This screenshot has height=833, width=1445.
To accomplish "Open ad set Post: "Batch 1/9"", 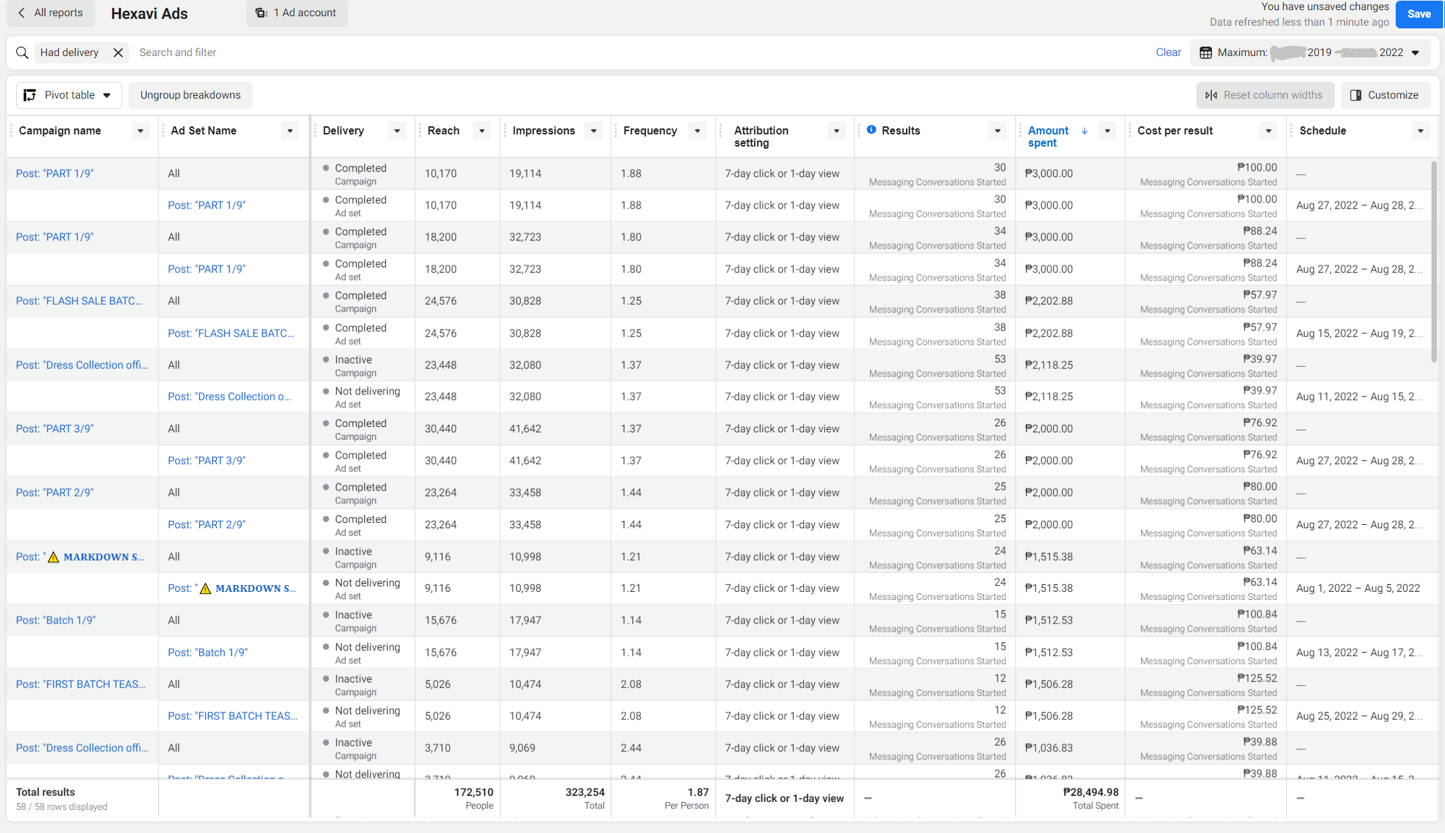I will pos(207,653).
